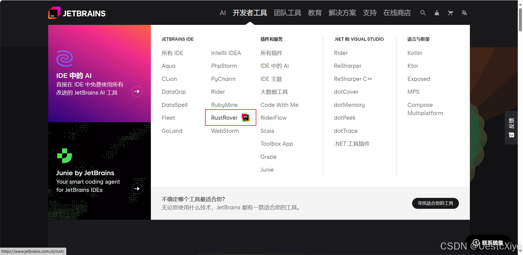Click the RustRover product icon

pyautogui.click(x=246, y=118)
